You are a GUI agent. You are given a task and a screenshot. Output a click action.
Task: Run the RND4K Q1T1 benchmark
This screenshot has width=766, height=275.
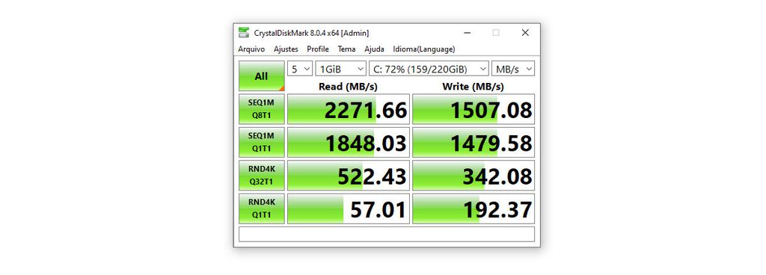pyautogui.click(x=261, y=208)
